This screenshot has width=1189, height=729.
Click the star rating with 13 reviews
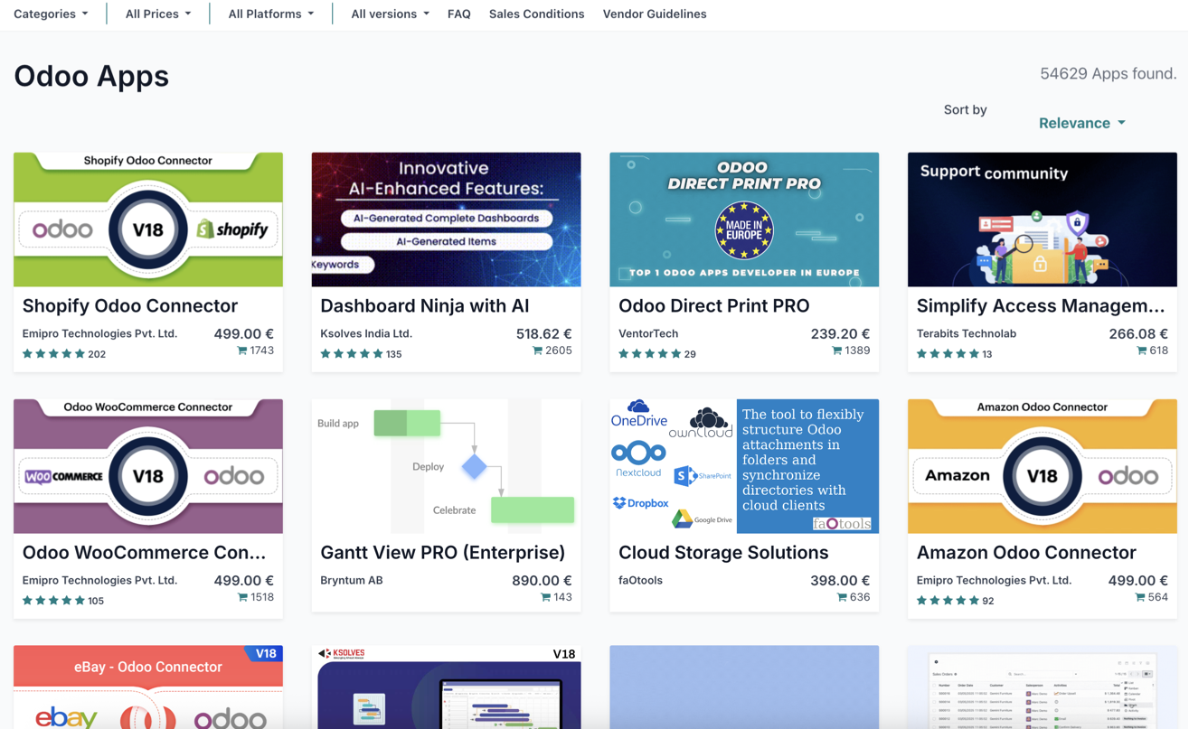tap(948, 354)
